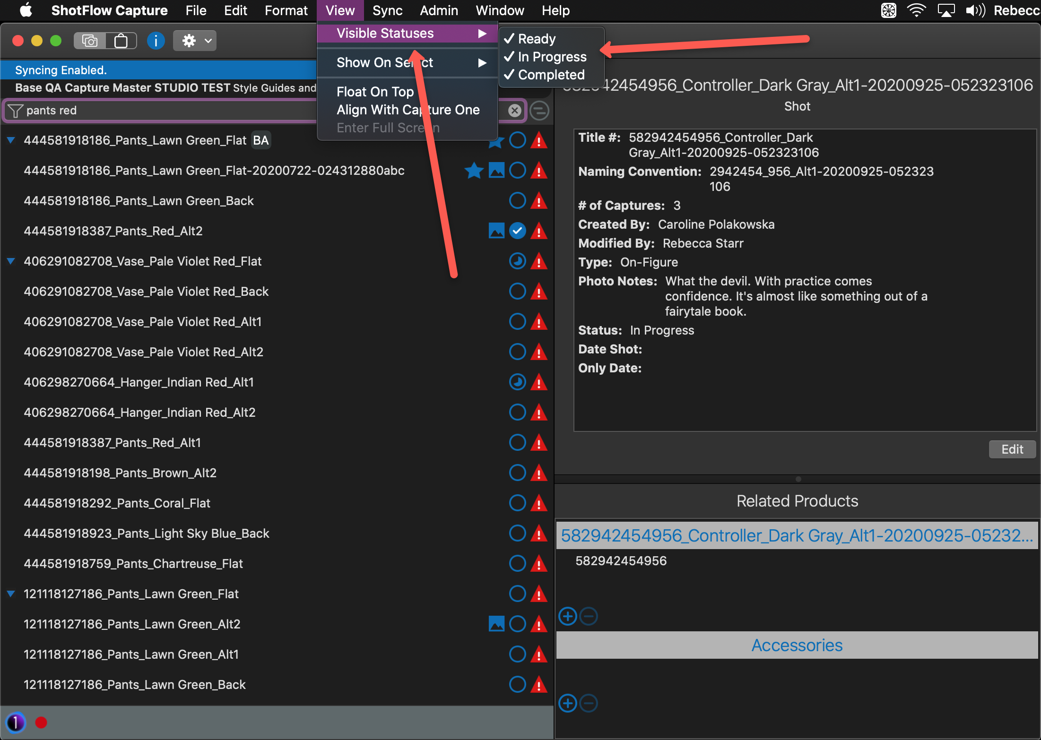Screen dimensions: 1041x740
Task: Uncheck the Ready status
Action: [x=537, y=39]
